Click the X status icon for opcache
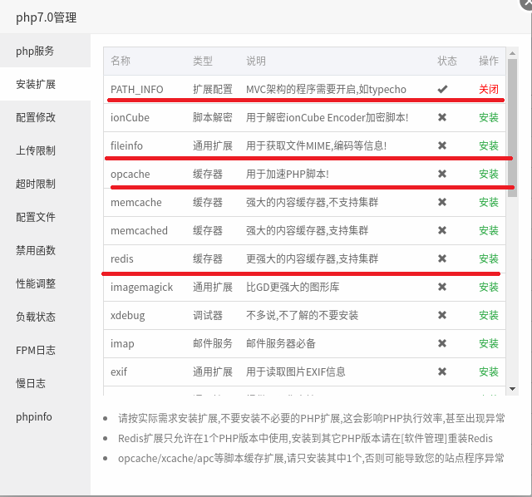 pos(442,174)
